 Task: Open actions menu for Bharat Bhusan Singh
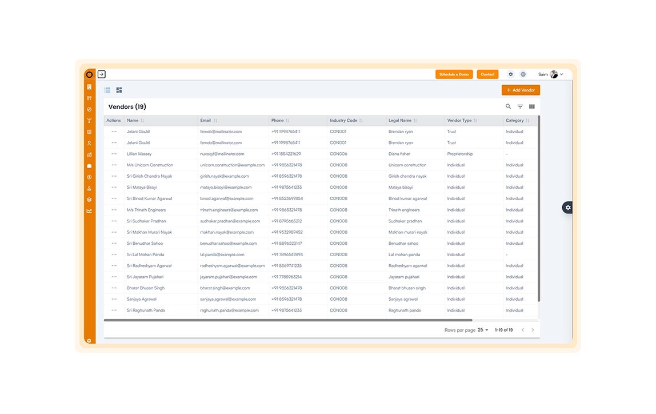(114, 288)
